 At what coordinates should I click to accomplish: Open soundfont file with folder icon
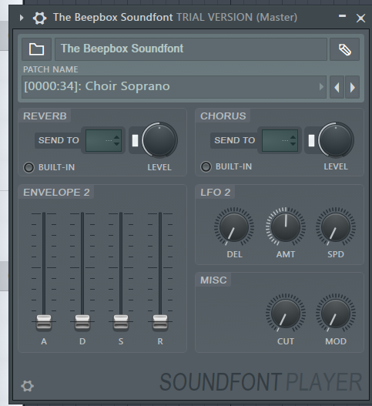36,49
